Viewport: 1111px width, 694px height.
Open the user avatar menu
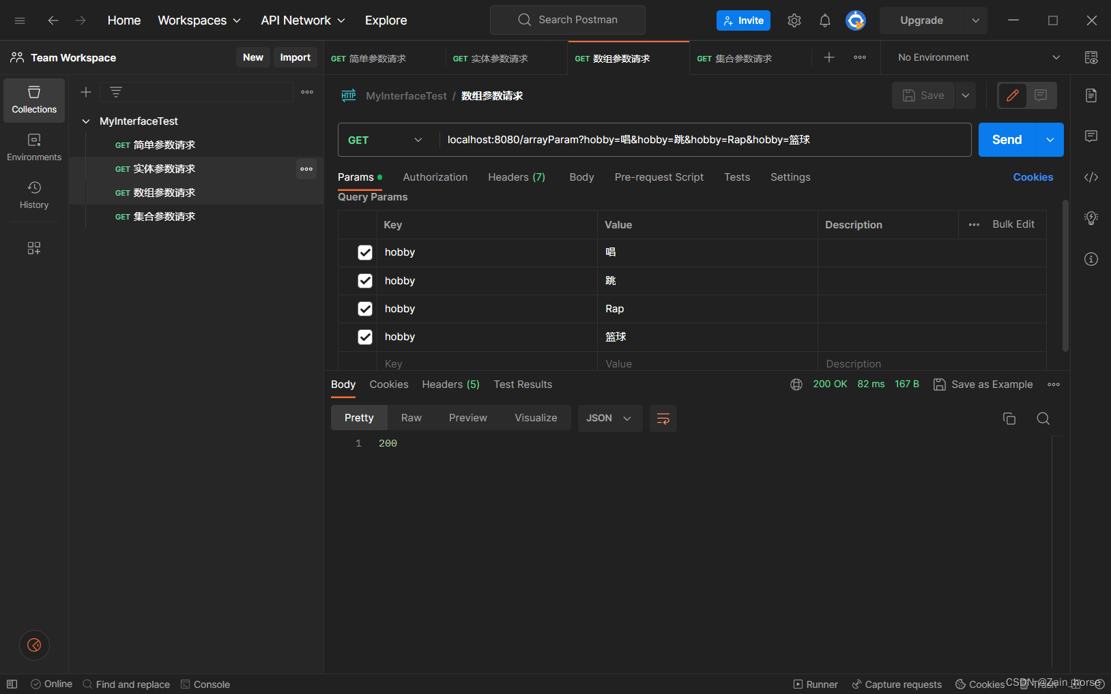(x=856, y=20)
